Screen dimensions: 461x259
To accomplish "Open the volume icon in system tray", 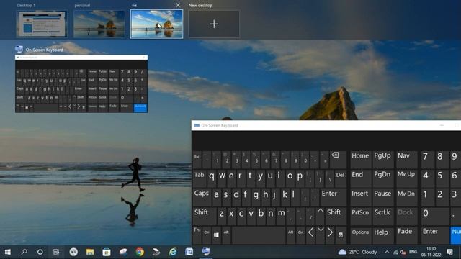I will [403, 253].
